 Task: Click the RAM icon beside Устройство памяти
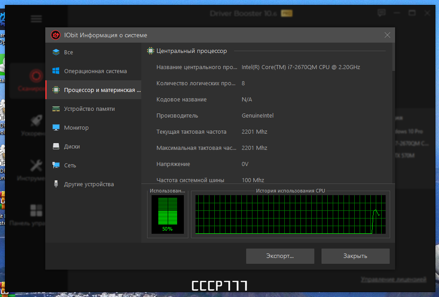point(56,109)
